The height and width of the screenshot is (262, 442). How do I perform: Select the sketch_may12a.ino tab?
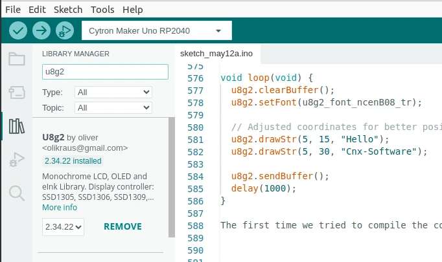click(216, 54)
